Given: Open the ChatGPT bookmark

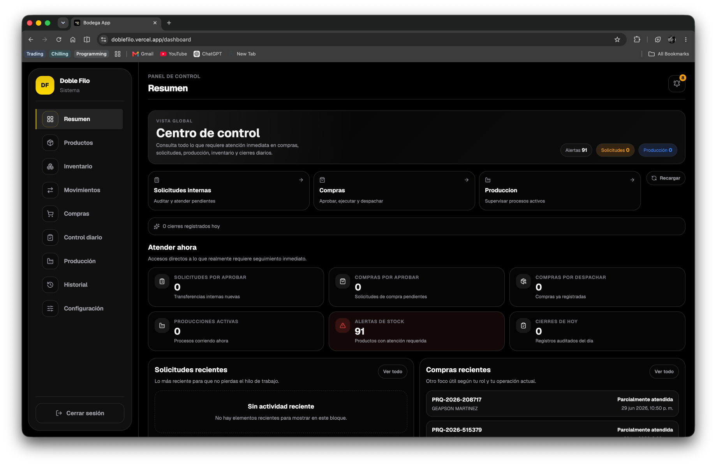Looking at the screenshot, I should [x=208, y=54].
